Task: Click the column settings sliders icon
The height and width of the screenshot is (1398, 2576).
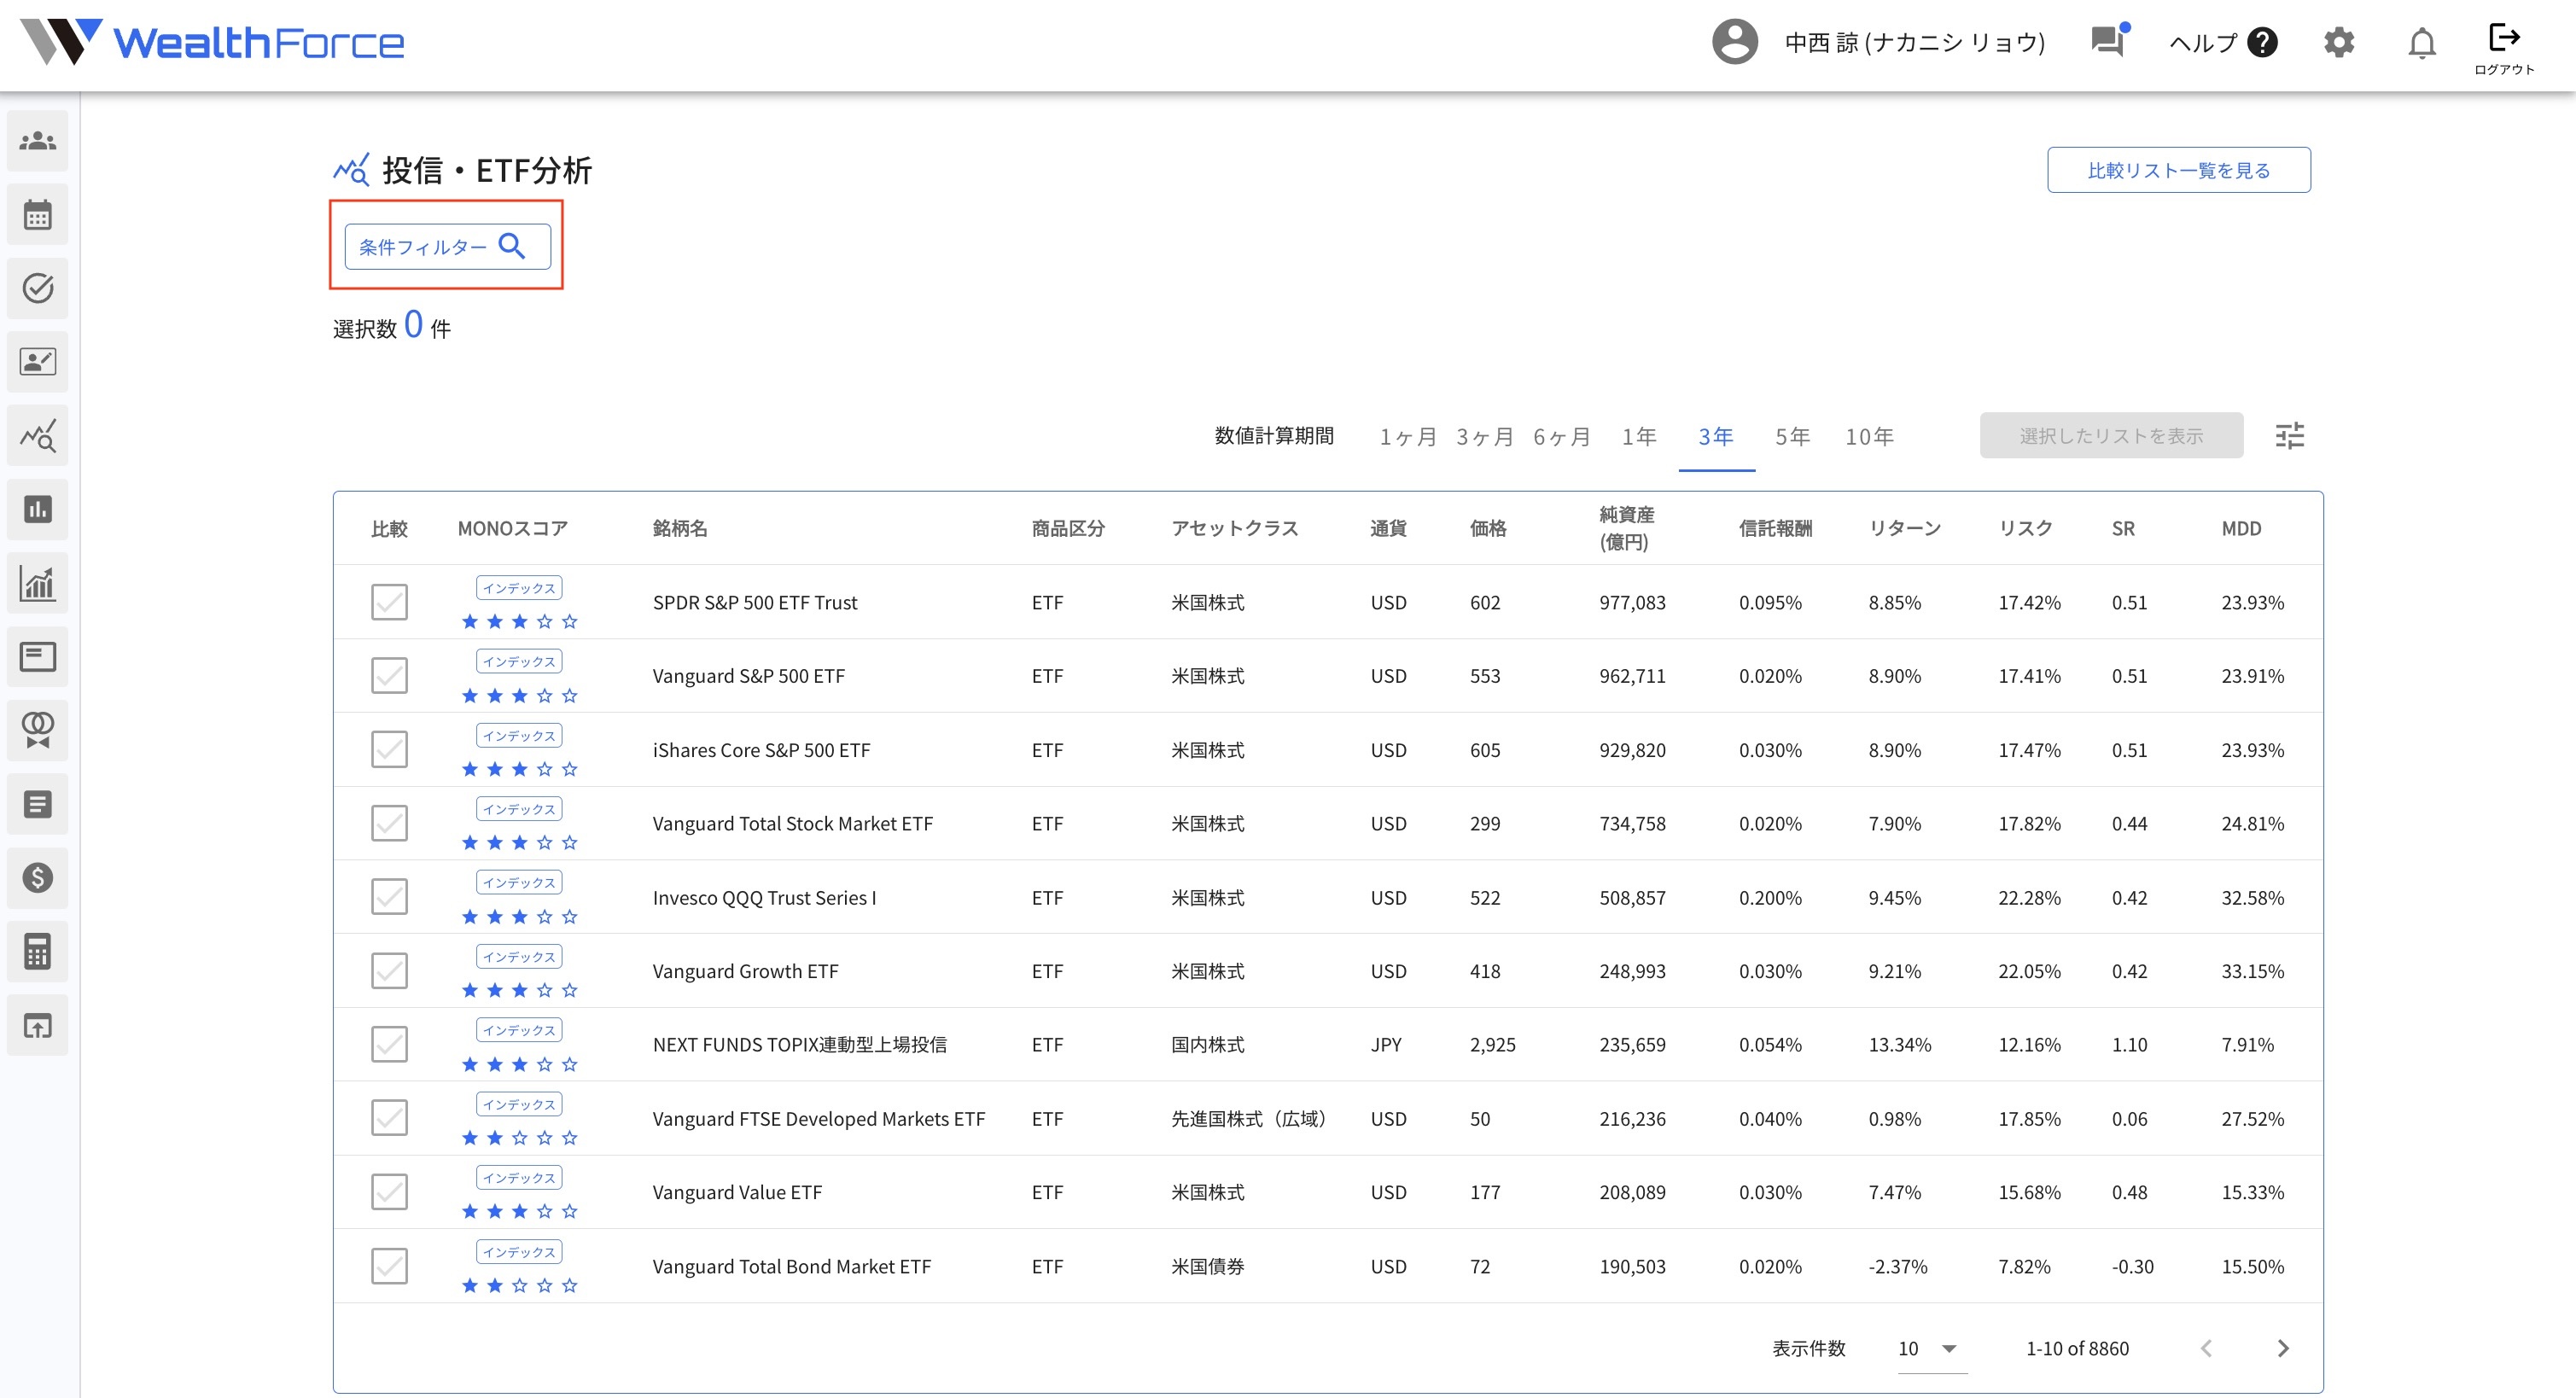Action: 2289,435
